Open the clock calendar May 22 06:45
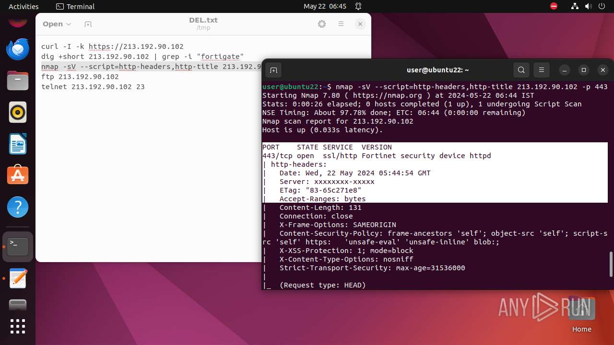The width and height of the screenshot is (614, 345). 325,6
